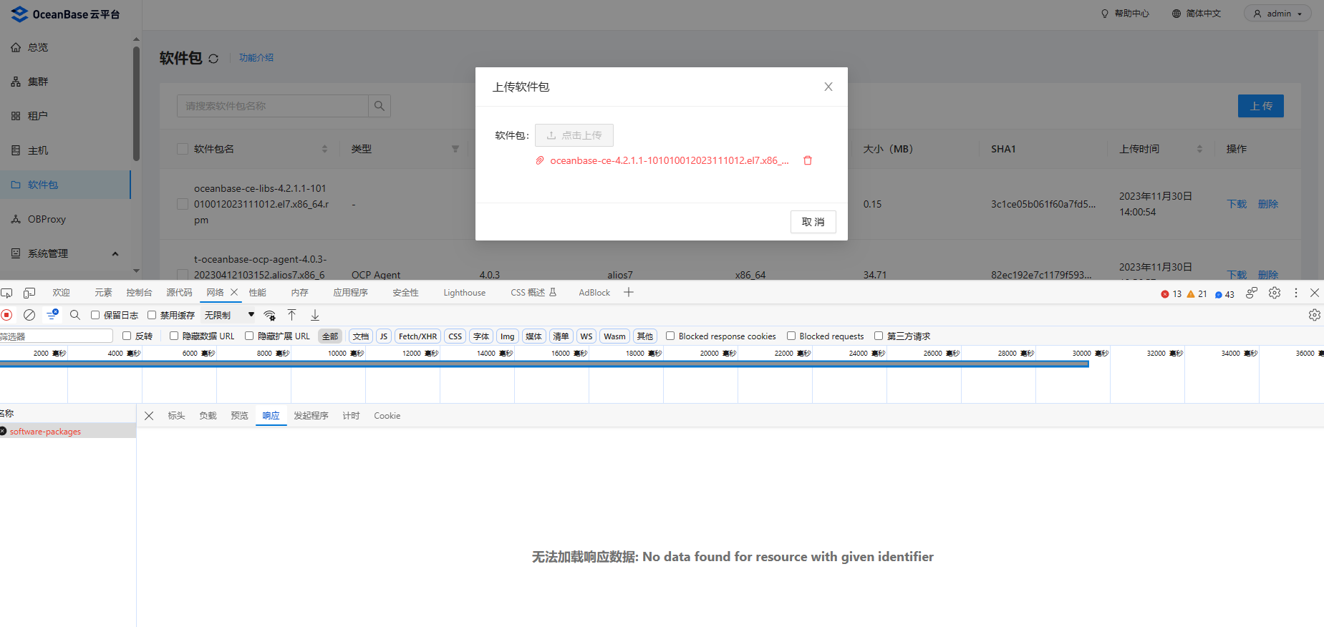Sort by the 软件包名 column arrows
Screen dimensions: 1324x627
coord(325,149)
